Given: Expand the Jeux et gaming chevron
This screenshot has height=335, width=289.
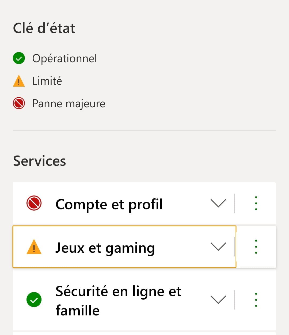Looking at the screenshot, I should 218,247.
